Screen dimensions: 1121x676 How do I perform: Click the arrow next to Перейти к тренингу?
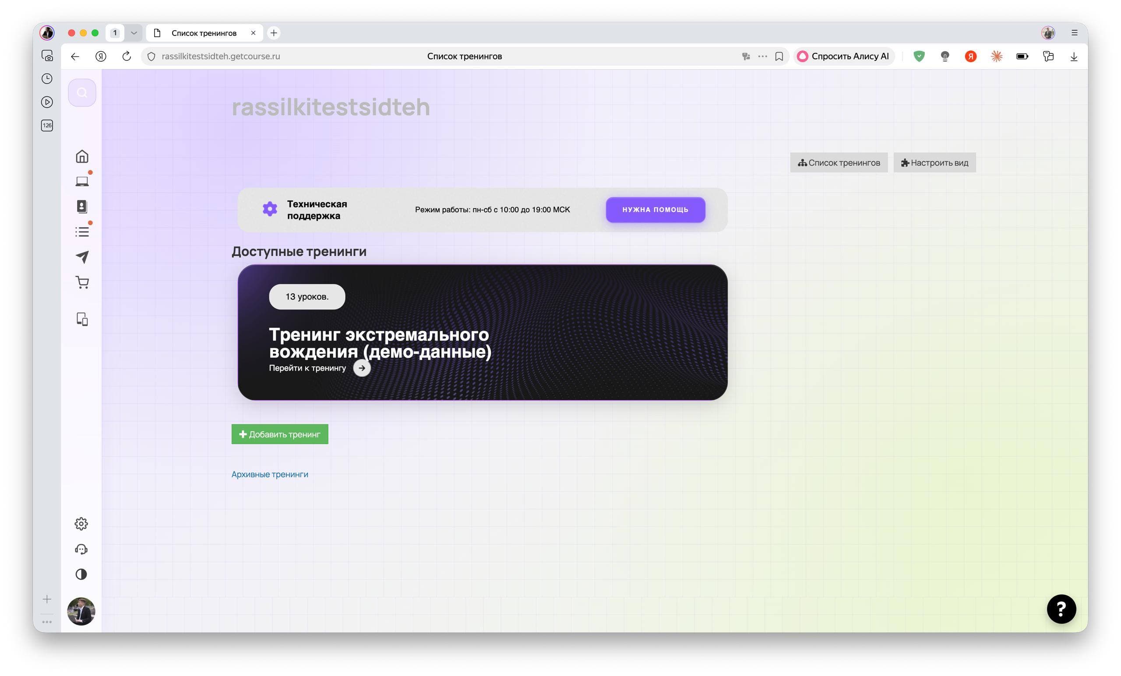(362, 368)
